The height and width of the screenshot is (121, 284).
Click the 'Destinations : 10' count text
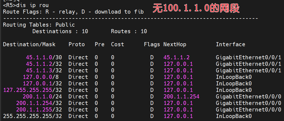(60, 31)
